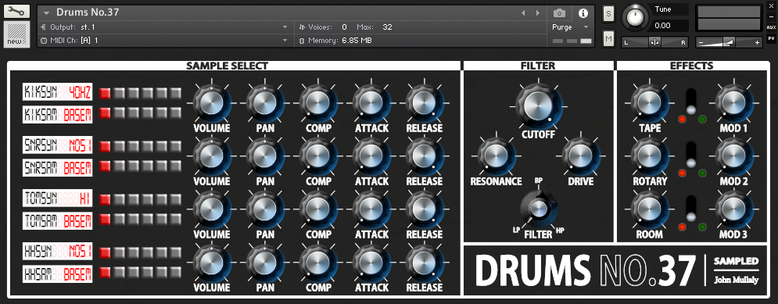Screen dimensions: 778x304
Task: Open the MIDI Ch dropdown
Action: (285, 40)
